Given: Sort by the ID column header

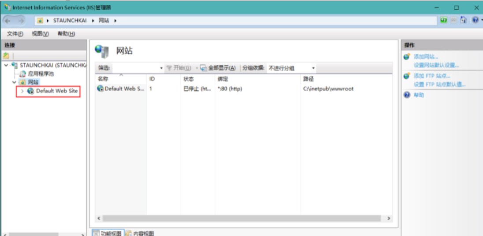Looking at the screenshot, I should tap(164, 79).
